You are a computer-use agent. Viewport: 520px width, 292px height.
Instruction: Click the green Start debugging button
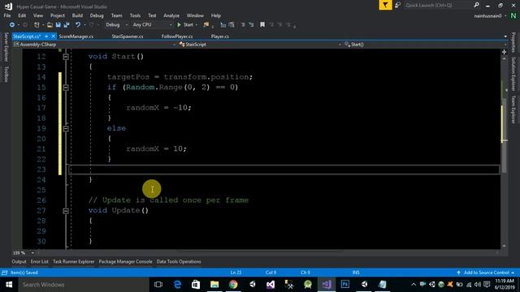click(185, 25)
